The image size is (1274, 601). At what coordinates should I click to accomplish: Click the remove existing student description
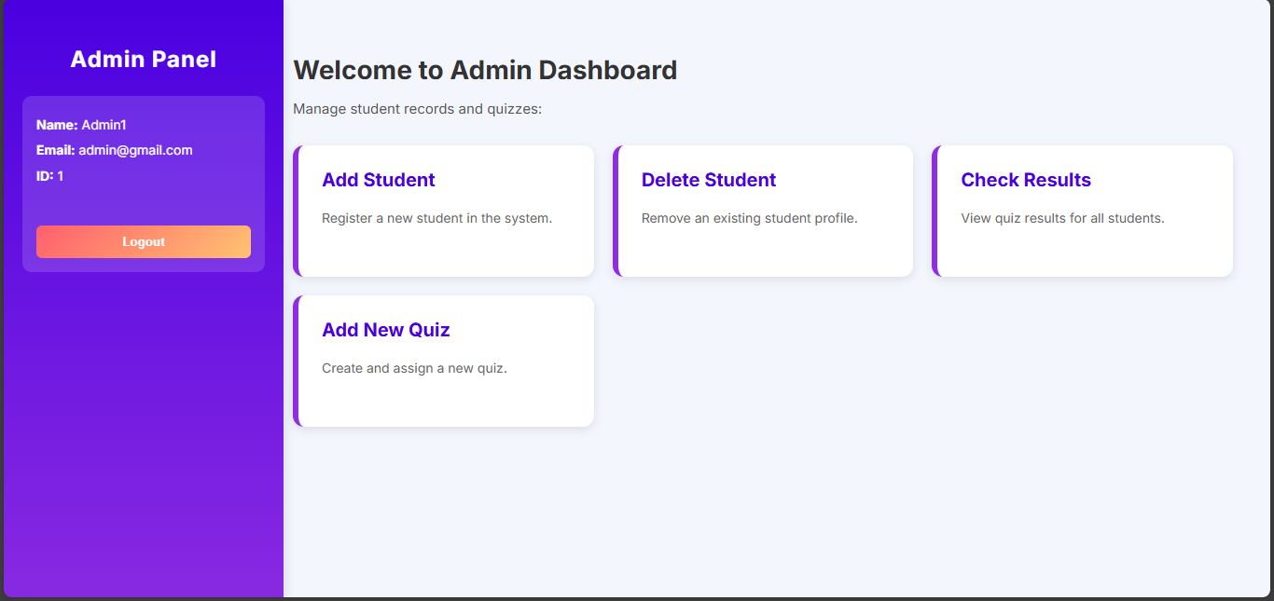point(749,217)
